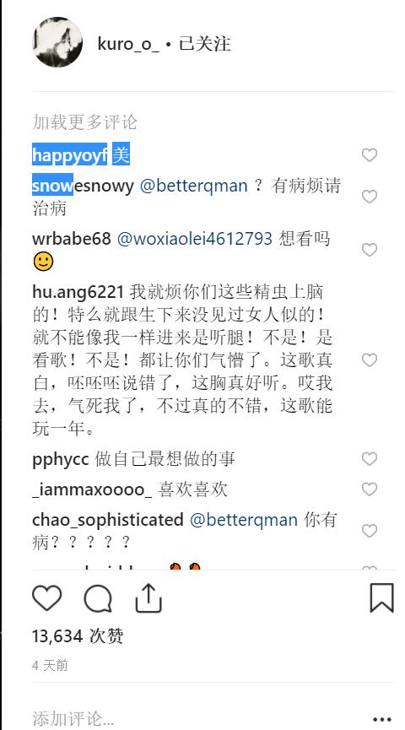Like happyoyf's comment

(x=370, y=155)
